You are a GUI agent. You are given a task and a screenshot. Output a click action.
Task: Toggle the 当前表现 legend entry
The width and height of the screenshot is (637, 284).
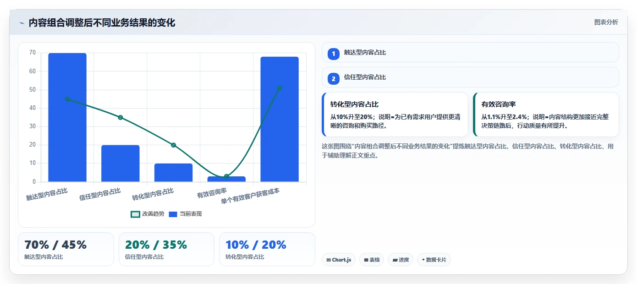[185, 214]
